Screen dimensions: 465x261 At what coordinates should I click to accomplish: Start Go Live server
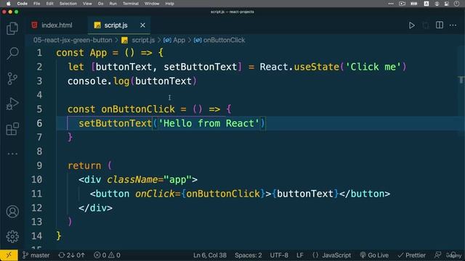tap(374, 255)
